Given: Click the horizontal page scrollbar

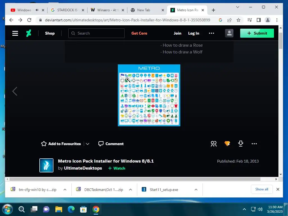Looking at the screenshot, I should coord(135,179).
